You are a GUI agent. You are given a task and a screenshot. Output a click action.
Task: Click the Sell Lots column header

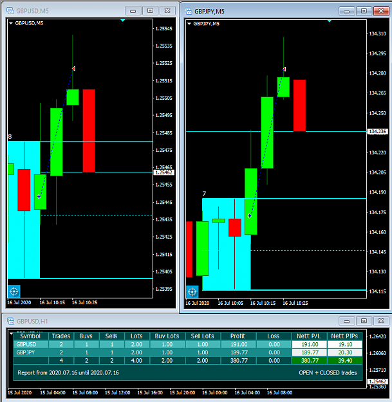(x=202, y=336)
